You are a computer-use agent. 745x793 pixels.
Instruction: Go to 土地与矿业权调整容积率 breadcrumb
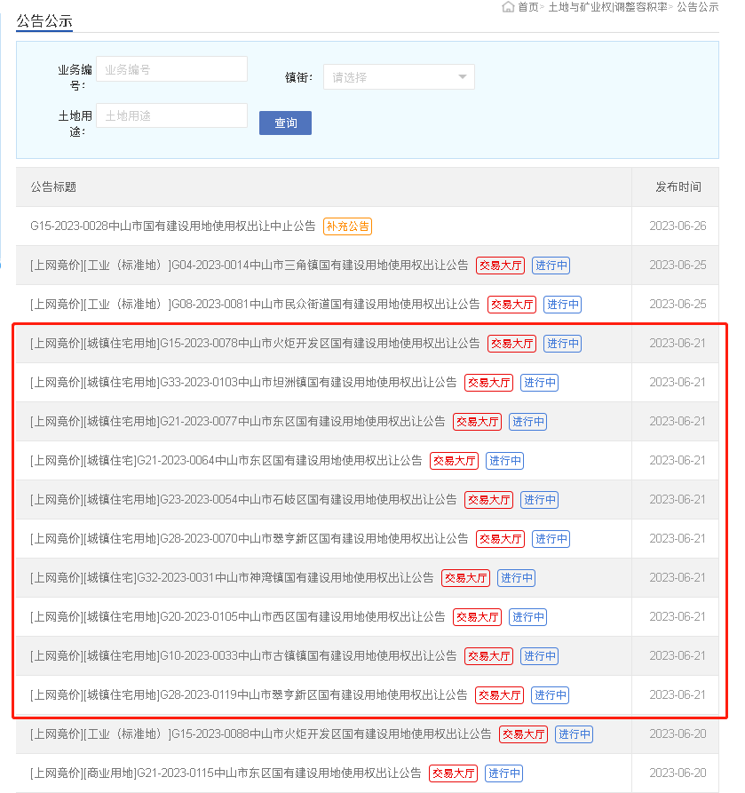(x=607, y=7)
